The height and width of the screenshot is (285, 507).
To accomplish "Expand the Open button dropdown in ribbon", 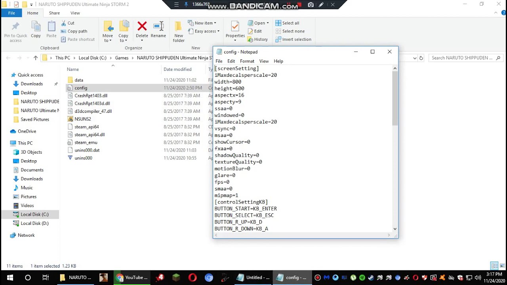I will [x=268, y=23].
